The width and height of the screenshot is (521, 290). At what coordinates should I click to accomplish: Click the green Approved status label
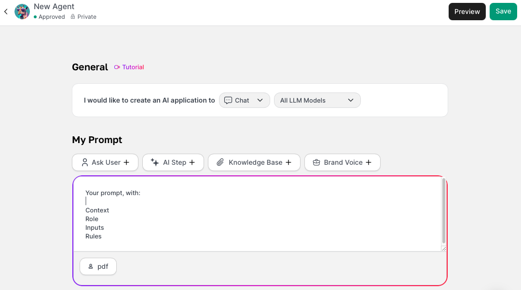point(49,16)
